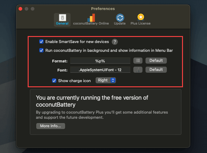Toggle Enable SmartSave for new devices checkbox
The height and width of the screenshot is (153, 207).
coord(41,42)
